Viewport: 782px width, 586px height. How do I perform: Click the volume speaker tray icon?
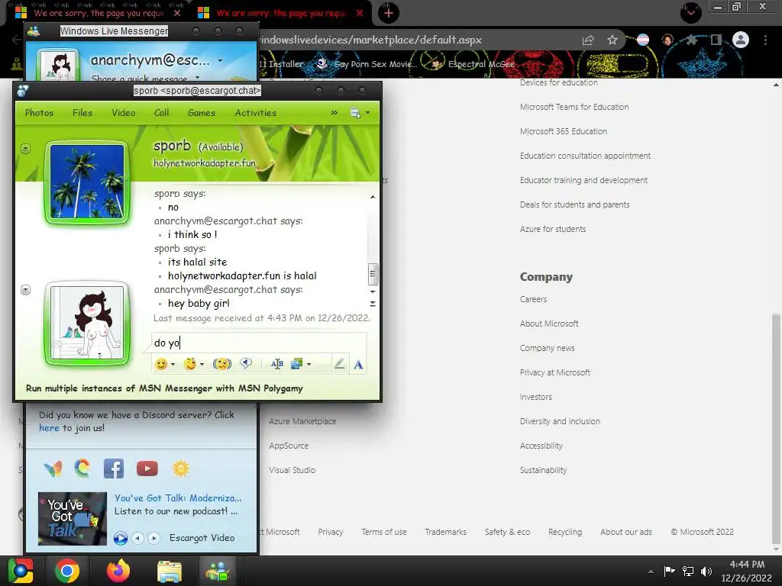706,571
